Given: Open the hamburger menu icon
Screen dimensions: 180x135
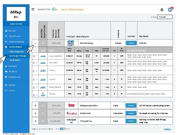Looking at the screenshot, I should [x=33, y=9].
